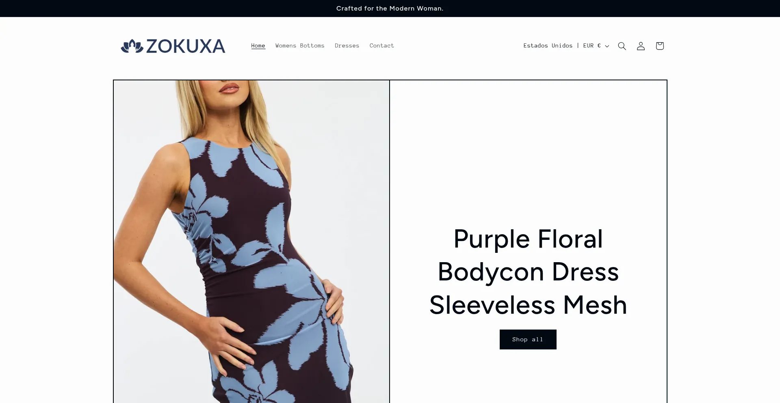780x403 pixels.
Task: Open the Womens Bottoms menu link
Action: click(300, 45)
